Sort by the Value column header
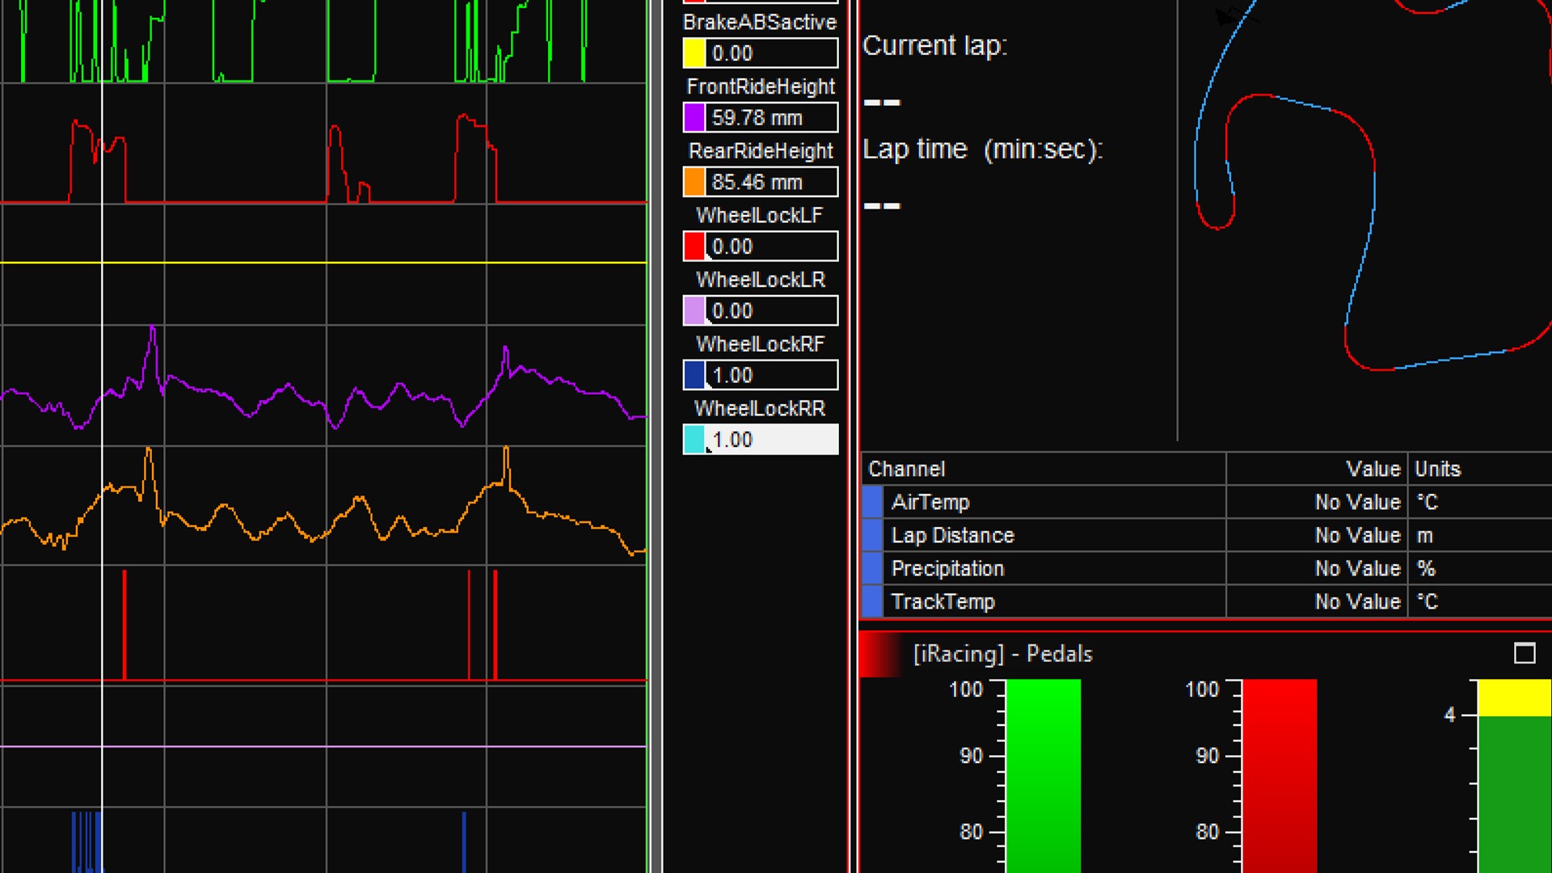 [1374, 469]
